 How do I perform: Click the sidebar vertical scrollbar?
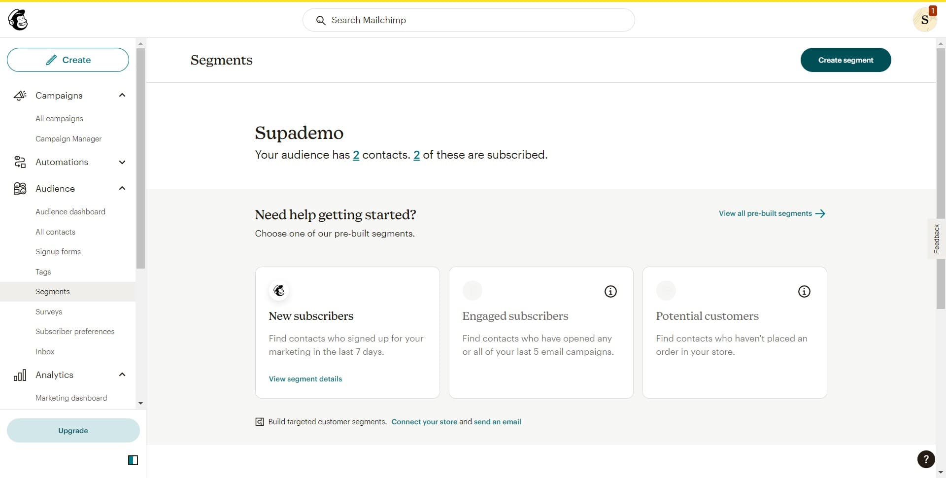141,158
